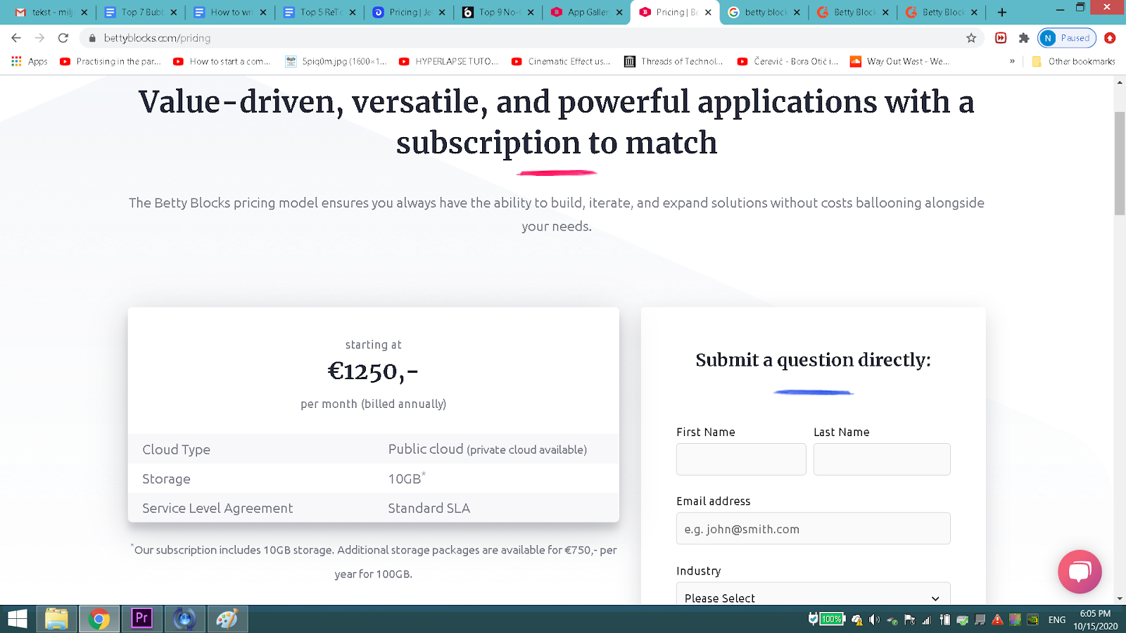Click the red extension icon beside the star

click(x=1001, y=38)
